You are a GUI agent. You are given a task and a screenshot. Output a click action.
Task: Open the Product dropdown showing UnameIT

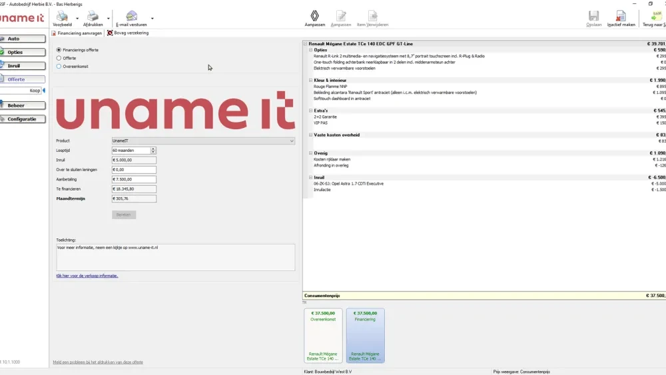click(x=203, y=141)
